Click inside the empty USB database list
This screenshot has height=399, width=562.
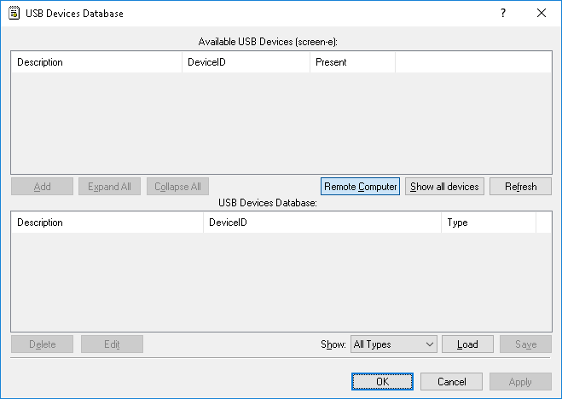[x=281, y=281]
